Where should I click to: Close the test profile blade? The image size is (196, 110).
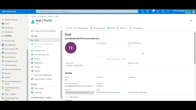[x=191, y=21]
